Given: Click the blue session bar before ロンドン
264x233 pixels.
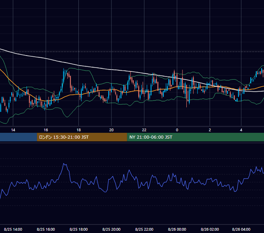Looking at the screenshot, I should click(x=19, y=137).
